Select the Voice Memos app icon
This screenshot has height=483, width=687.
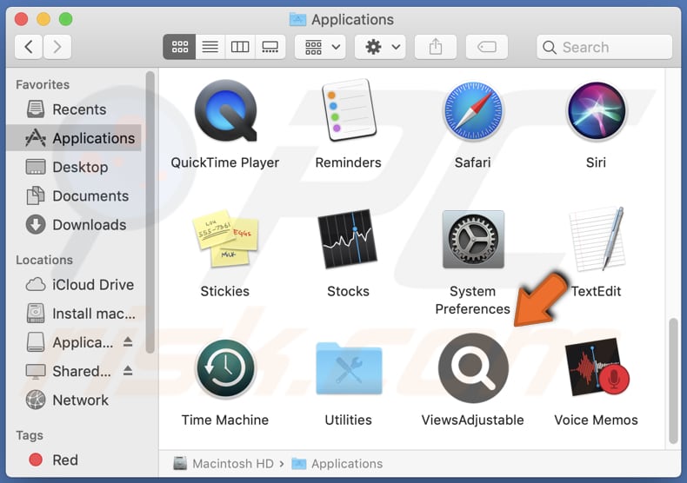(x=597, y=367)
